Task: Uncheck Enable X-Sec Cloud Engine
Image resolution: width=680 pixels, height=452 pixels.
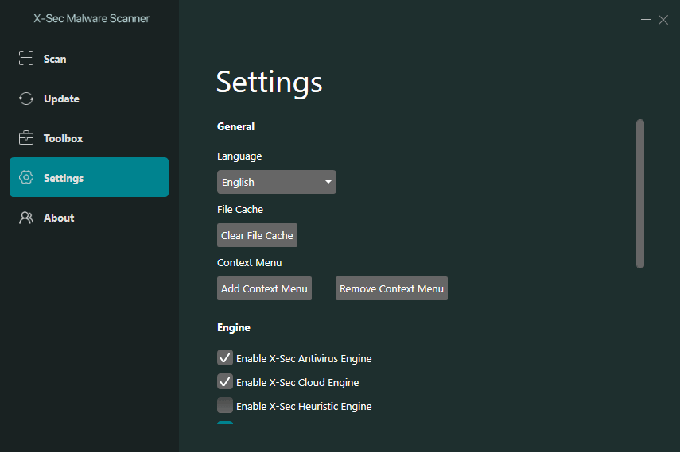Action: coord(225,382)
